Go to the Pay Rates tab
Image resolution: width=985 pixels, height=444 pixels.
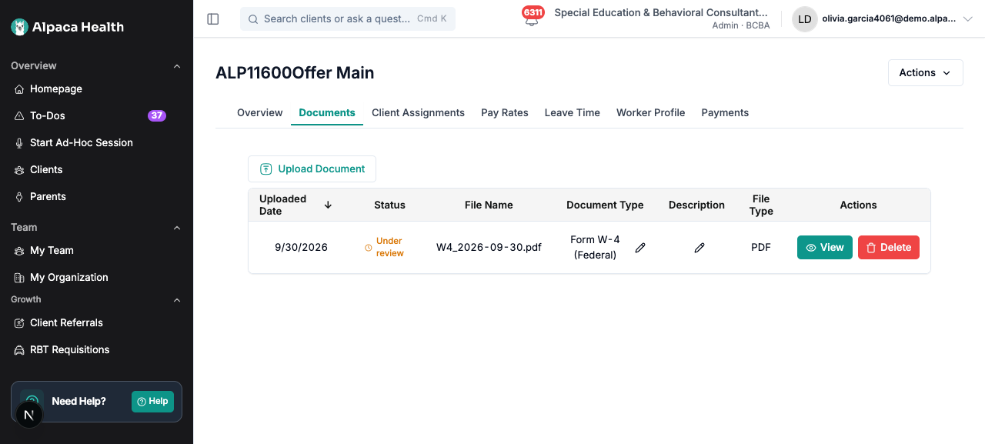[x=505, y=113]
